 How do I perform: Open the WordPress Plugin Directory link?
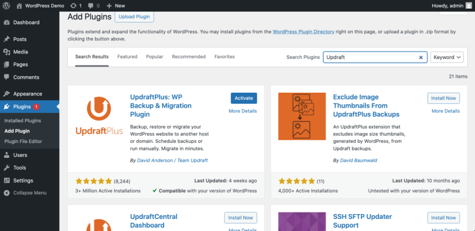coord(304,31)
